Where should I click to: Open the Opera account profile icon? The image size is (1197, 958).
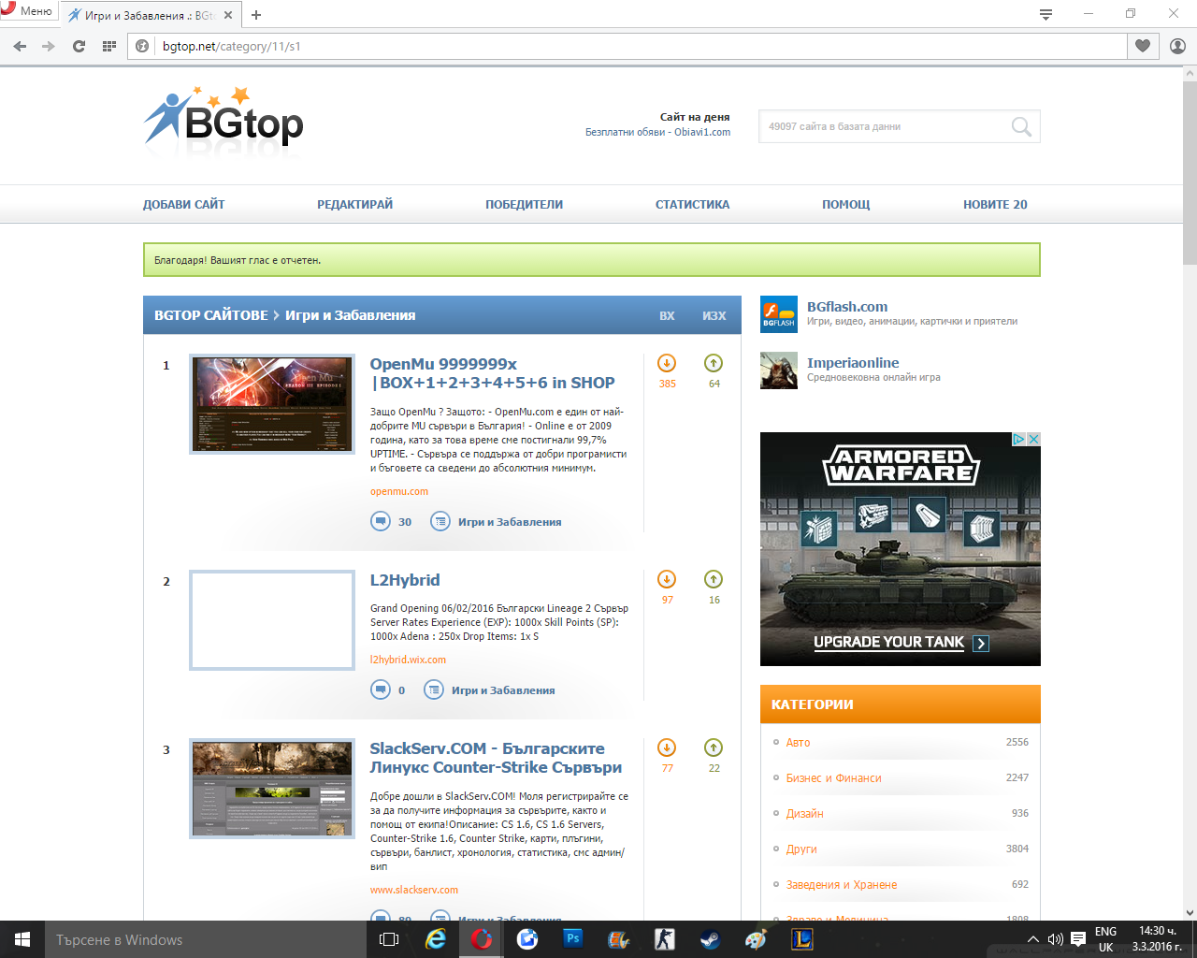1177,46
